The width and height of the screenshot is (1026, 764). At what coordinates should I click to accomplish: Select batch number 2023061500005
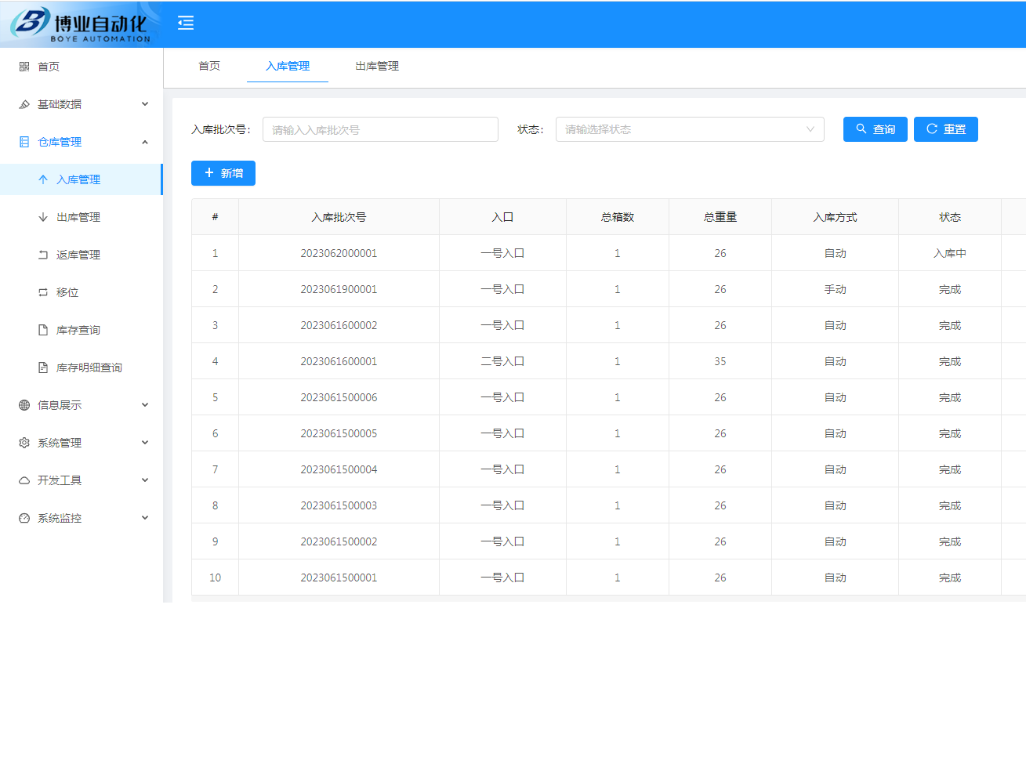click(339, 433)
